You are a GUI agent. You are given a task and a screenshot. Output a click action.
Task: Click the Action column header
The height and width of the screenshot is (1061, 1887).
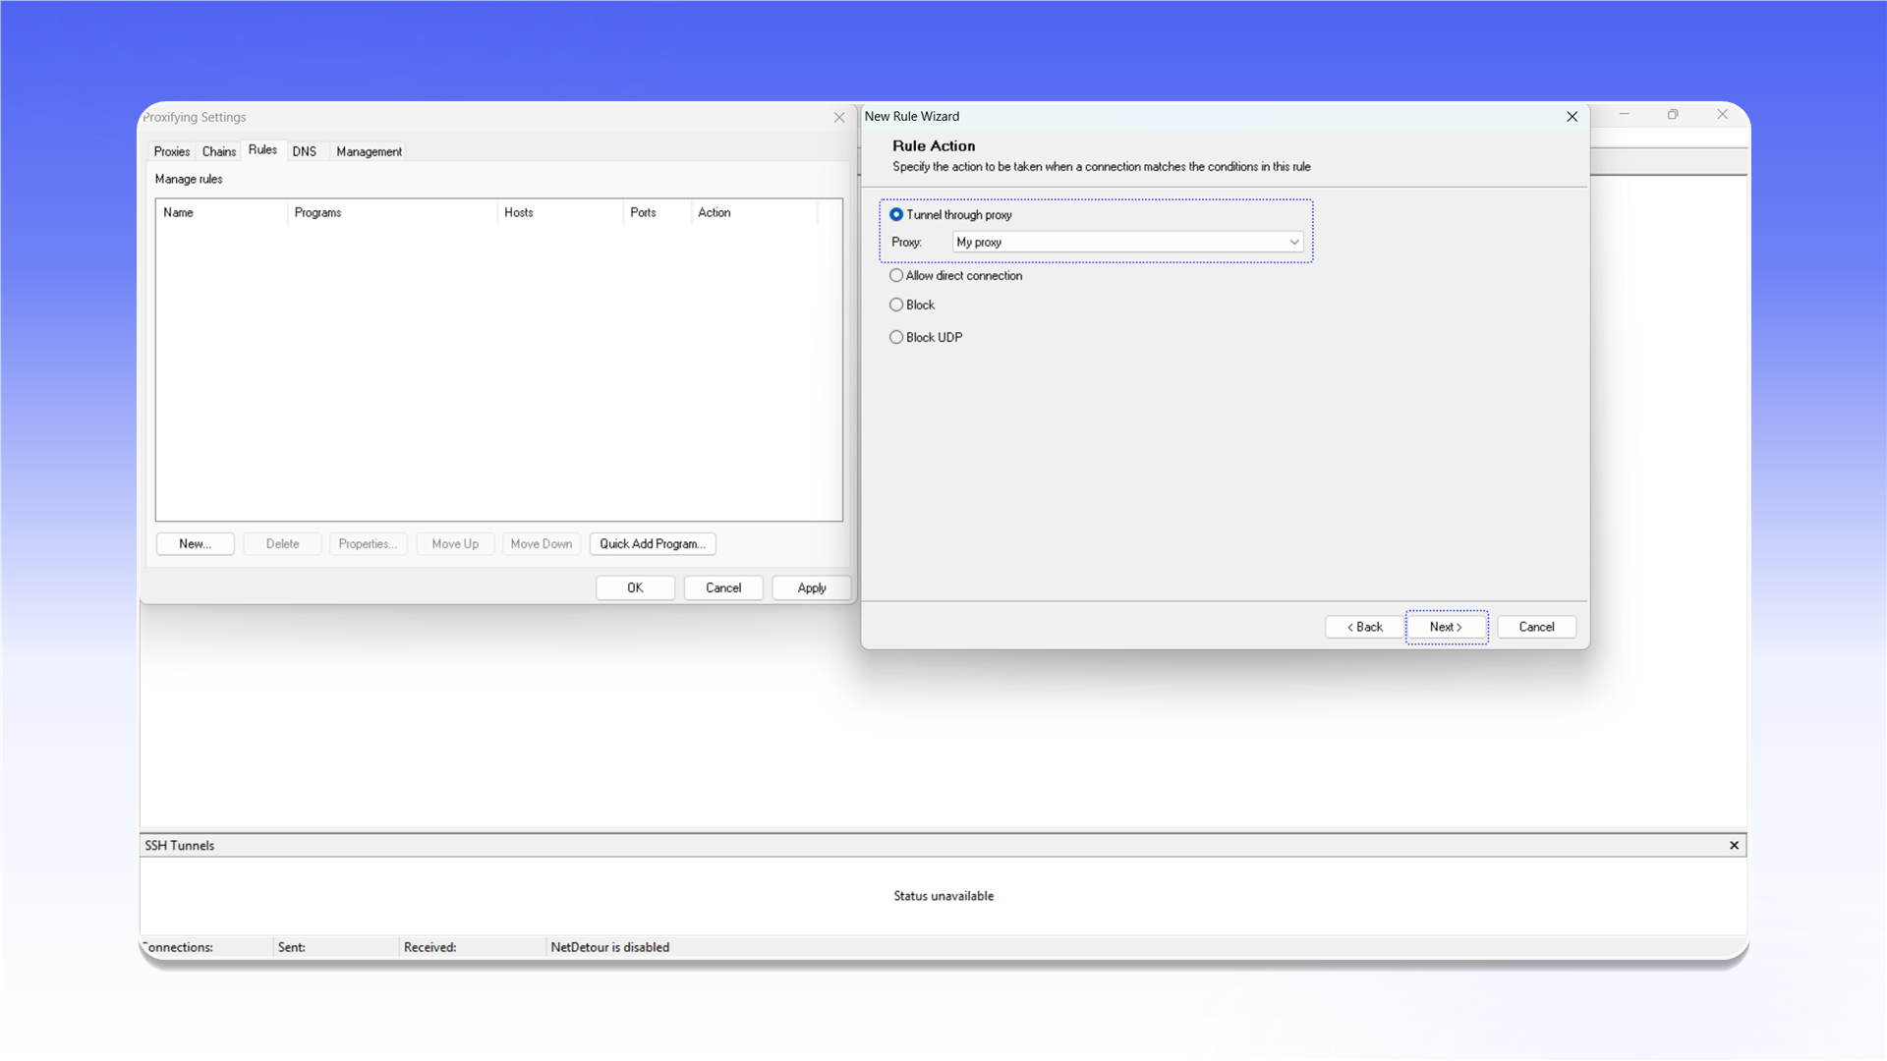tap(754, 212)
